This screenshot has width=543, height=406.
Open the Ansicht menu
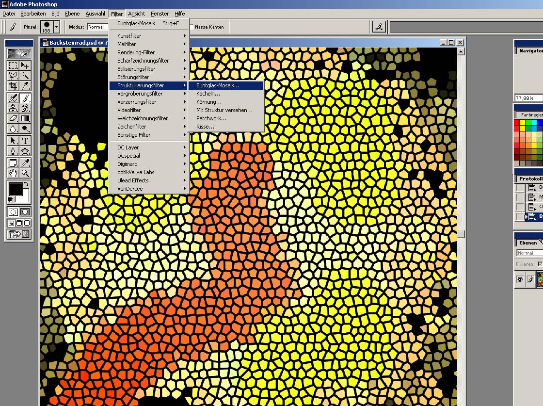136,14
